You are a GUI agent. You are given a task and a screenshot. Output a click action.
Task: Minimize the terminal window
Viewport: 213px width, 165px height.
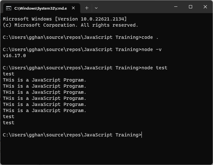pos(176,7)
